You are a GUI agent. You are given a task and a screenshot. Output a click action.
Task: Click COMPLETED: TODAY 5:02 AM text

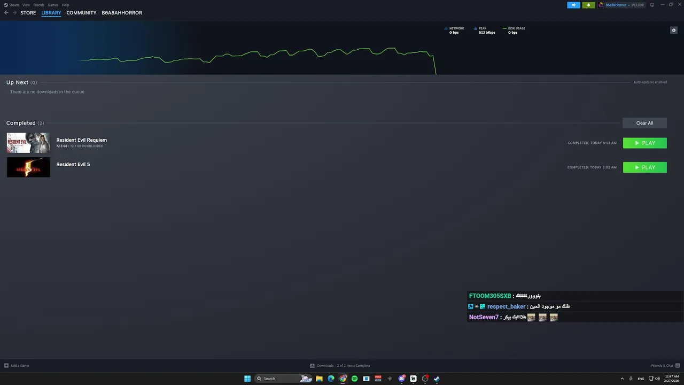tap(592, 167)
